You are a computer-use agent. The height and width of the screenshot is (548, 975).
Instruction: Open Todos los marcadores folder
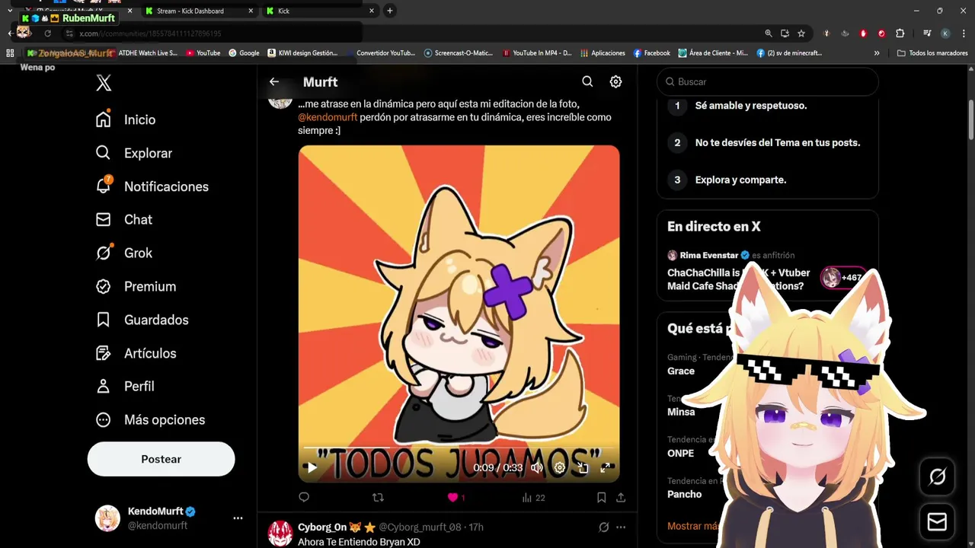[x=932, y=53]
